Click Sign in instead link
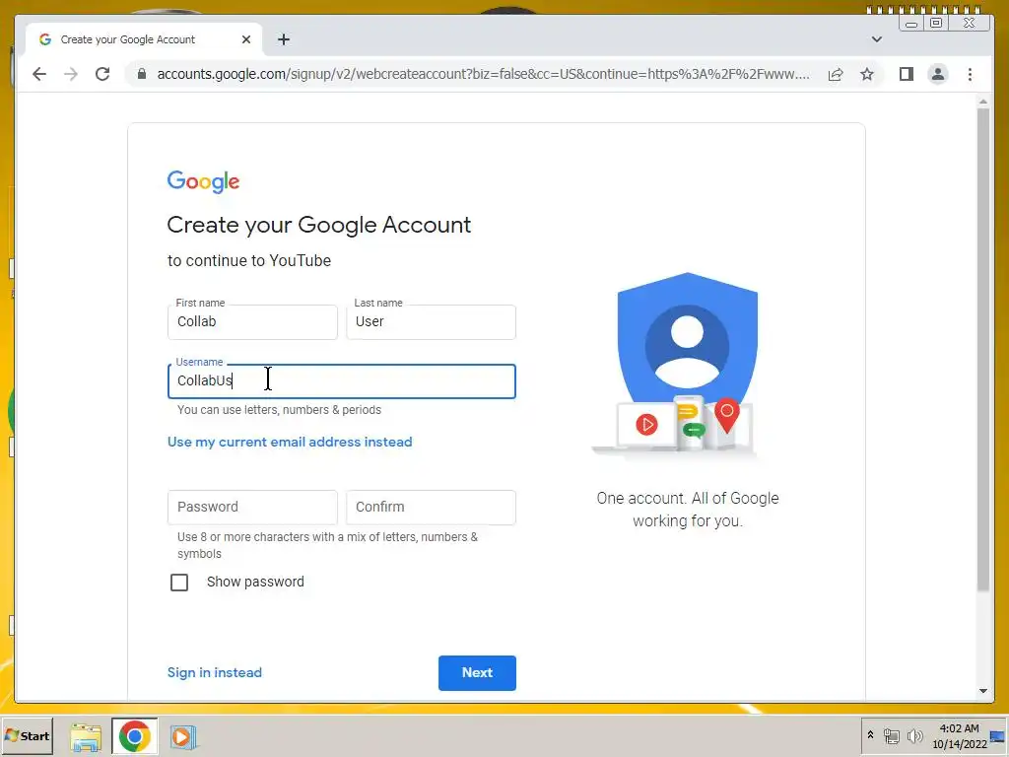 click(214, 672)
